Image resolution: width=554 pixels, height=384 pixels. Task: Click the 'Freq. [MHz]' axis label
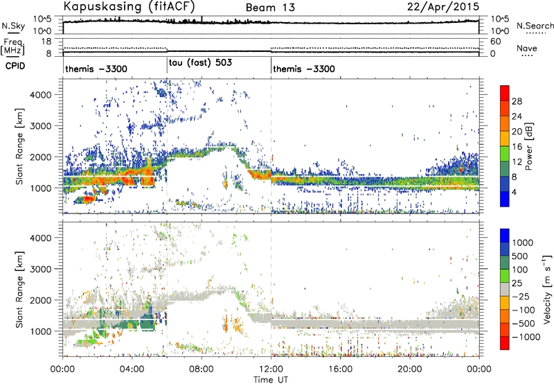pos(13,46)
